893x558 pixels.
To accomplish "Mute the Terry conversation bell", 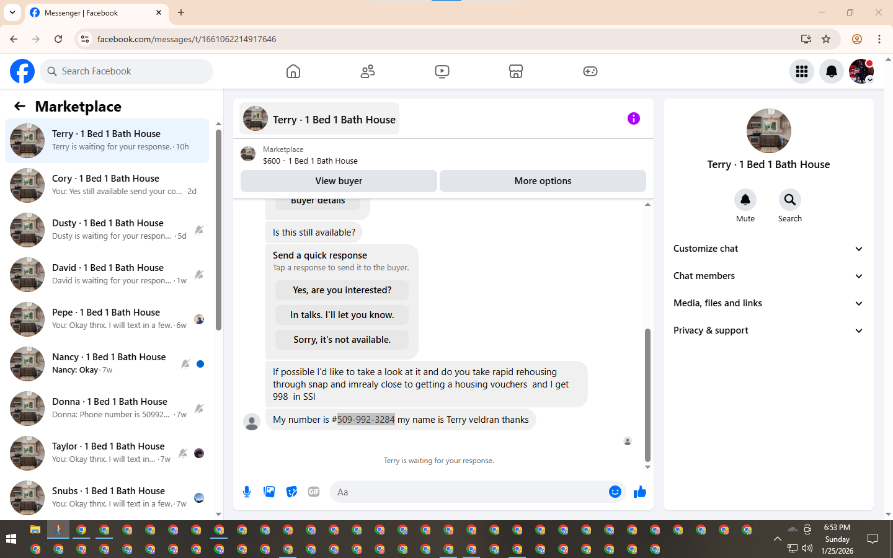I will (745, 200).
